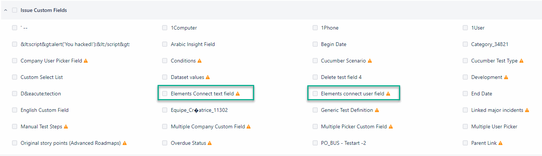Click warning icon beside Overdue Status
The width and height of the screenshot is (542, 156).
click(x=210, y=143)
